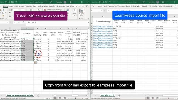Open learnpress link in row 6
Viewport: 178px width, 100px height.
point(103,36)
